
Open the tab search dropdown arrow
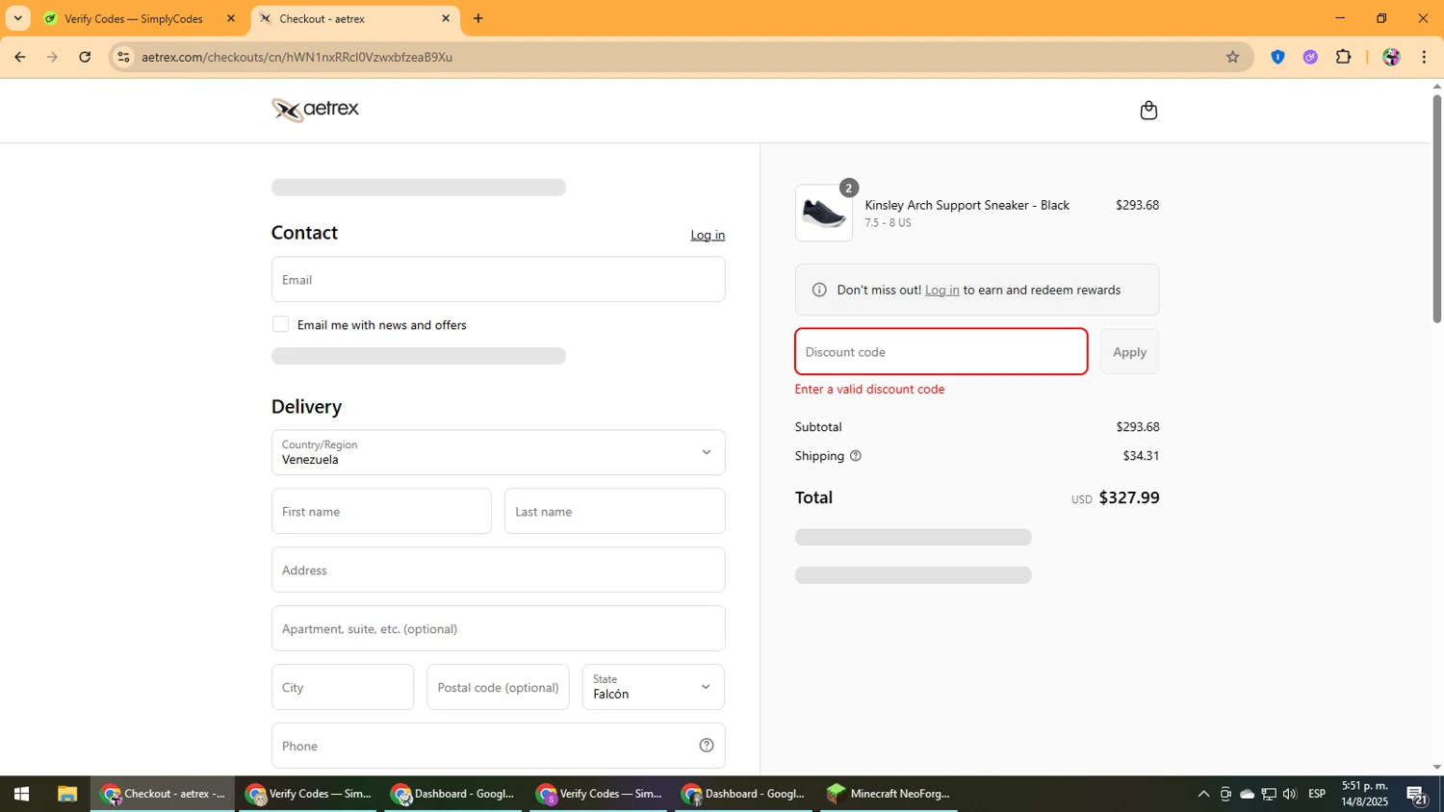(17, 18)
